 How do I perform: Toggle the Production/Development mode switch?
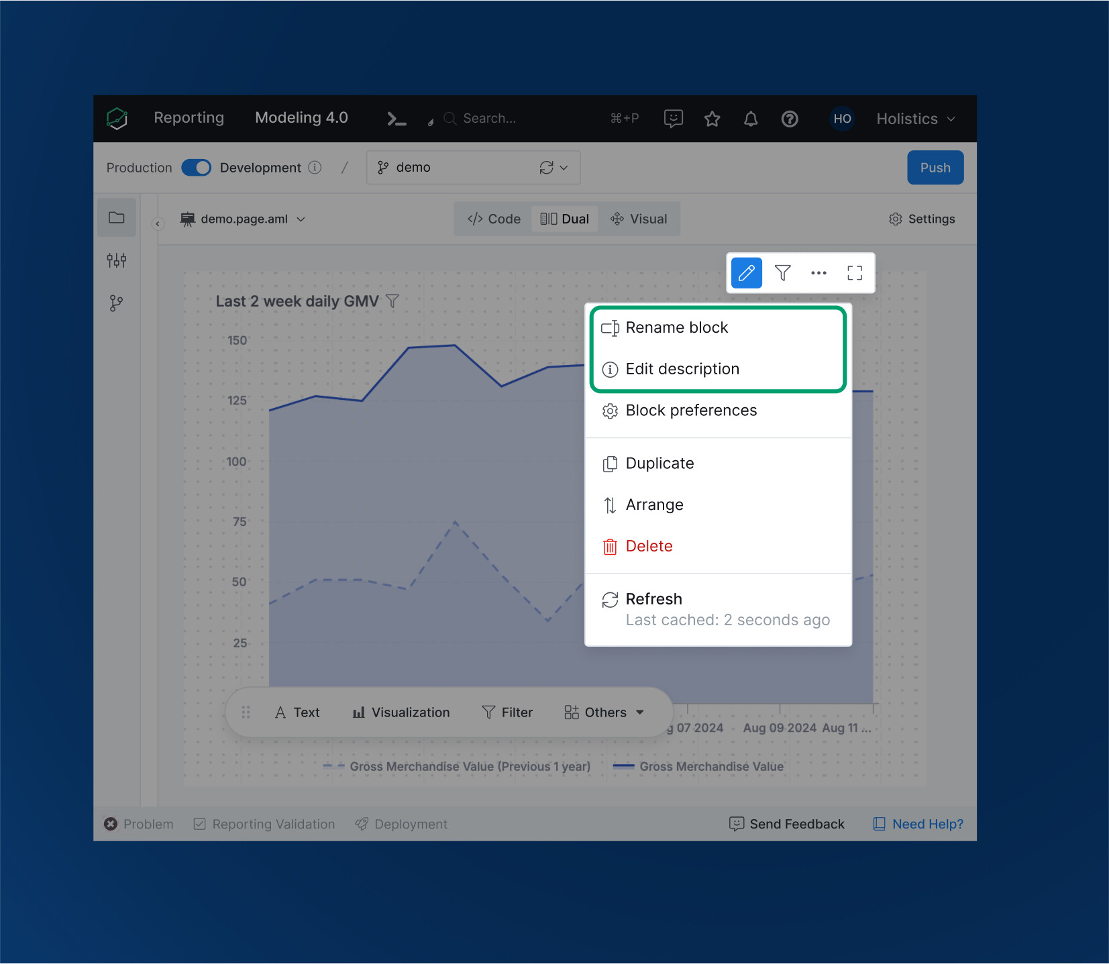pos(196,168)
